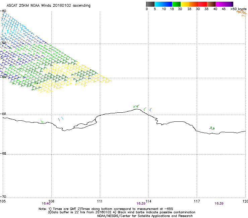Click the blue wind barb near longitude 114
Viewport: 248px width, 218px height.
click(150, 109)
